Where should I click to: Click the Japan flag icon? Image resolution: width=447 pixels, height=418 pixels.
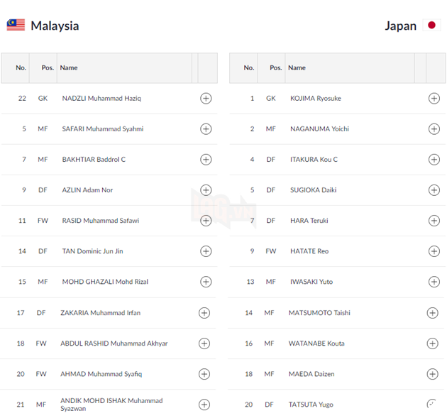coord(431,25)
